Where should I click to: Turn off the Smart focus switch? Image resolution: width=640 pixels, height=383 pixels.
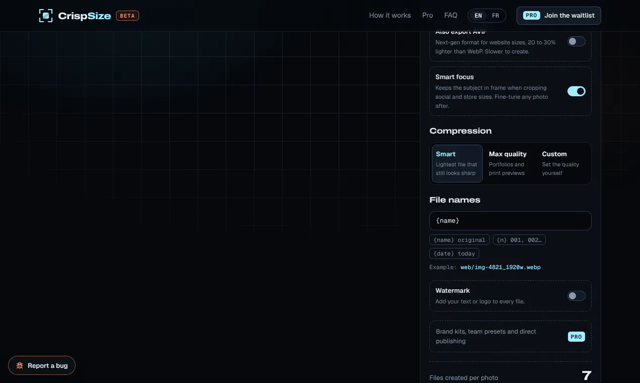[x=577, y=91]
